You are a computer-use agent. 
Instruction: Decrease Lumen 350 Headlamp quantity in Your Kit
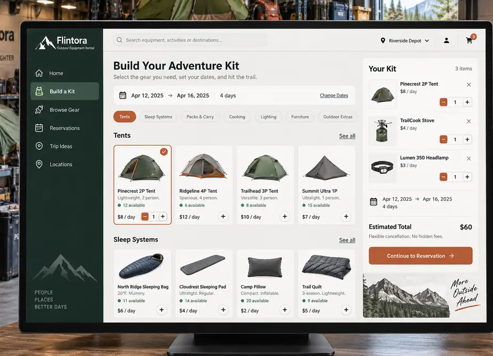click(443, 177)
